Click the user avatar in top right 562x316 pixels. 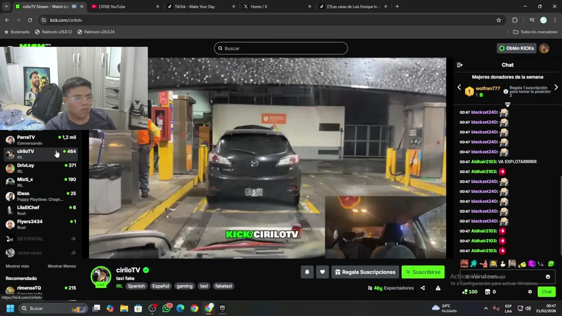coord(544,48)
